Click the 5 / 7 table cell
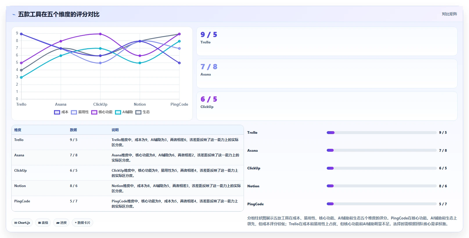 [73, 201]
